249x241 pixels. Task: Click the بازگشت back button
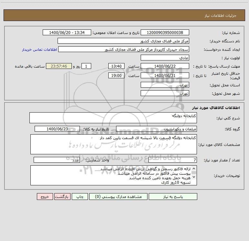tap(62, 196)
